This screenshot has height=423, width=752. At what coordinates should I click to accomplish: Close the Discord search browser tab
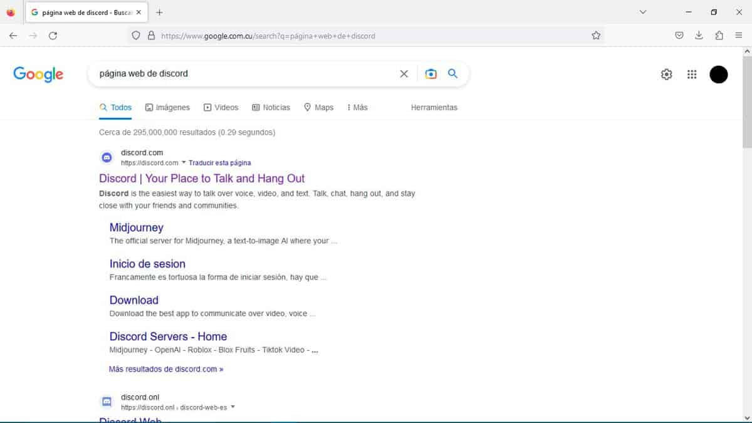138,13
